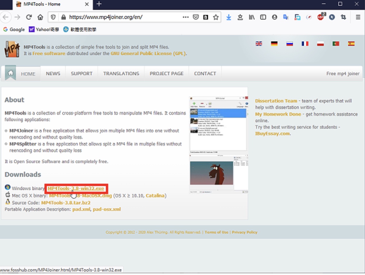Open the PROJECT PAGE navigation item
The width and height of the screenshot is (365, 275).
166,73
